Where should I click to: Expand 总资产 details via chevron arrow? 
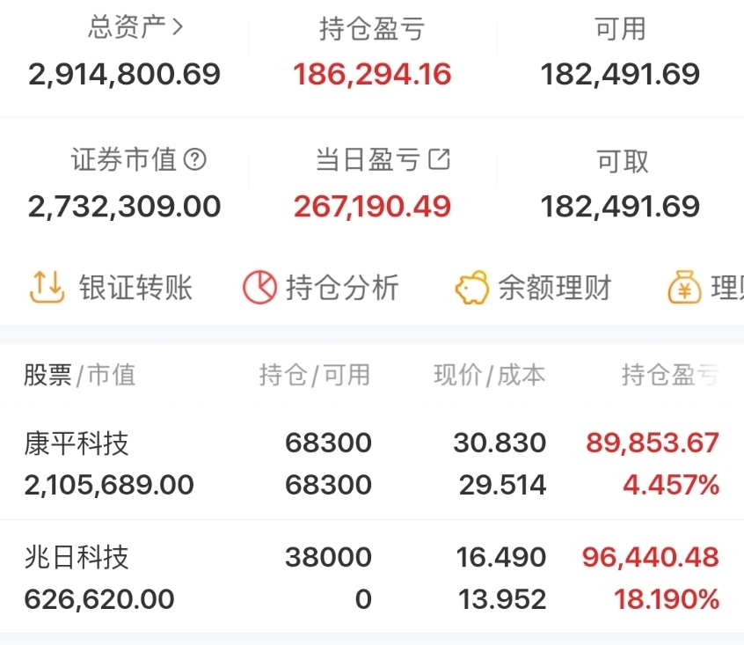coord(178,27)
